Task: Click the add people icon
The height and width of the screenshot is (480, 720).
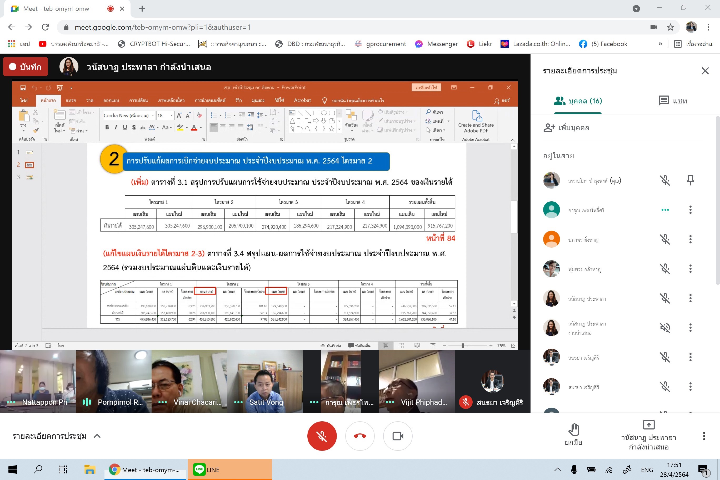Action: click(x=549, y=127)
